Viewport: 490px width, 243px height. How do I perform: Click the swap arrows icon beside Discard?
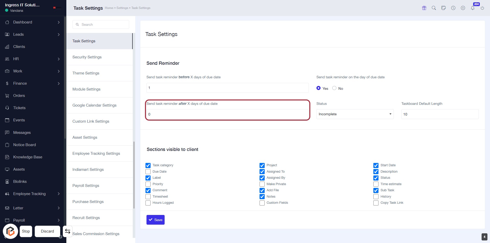click(68, 231)
